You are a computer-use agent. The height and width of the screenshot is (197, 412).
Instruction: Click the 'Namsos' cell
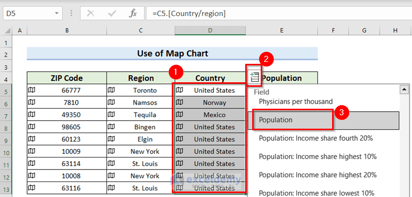tap(141, 102)
